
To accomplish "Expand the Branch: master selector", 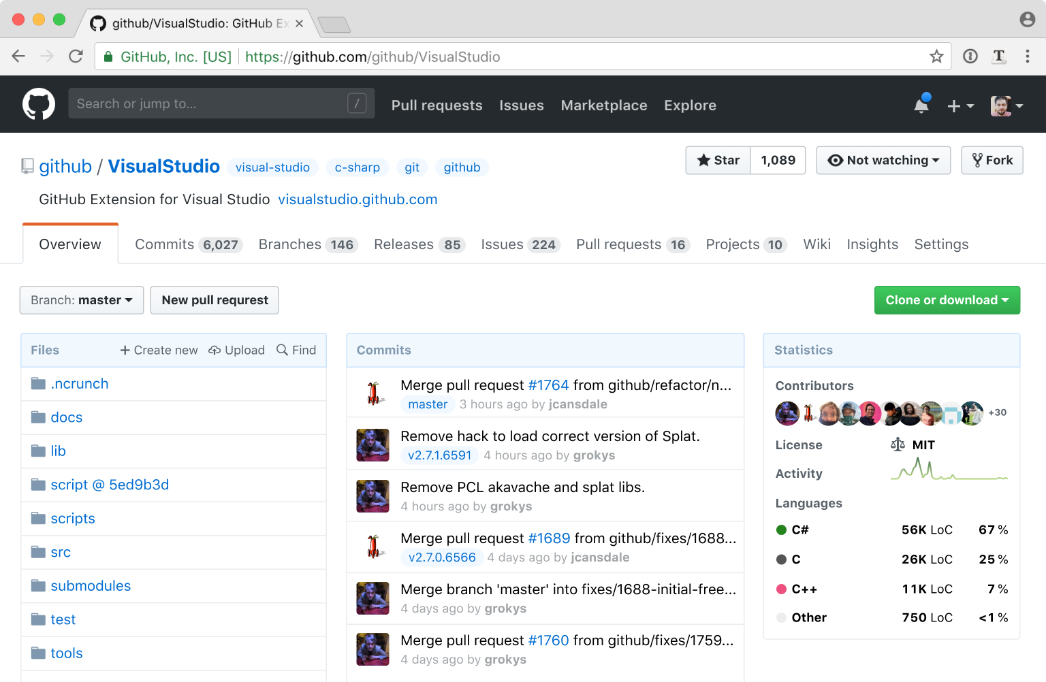I will (x=82, y=300).
